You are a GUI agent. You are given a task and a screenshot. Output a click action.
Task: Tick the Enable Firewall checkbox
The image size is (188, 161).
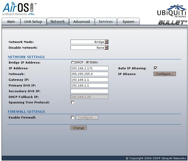pos(73,117)
